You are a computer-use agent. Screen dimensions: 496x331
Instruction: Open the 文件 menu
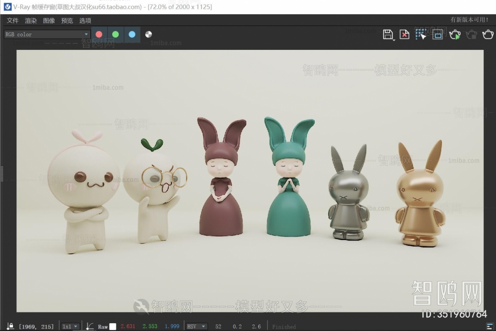pos(13,20)
